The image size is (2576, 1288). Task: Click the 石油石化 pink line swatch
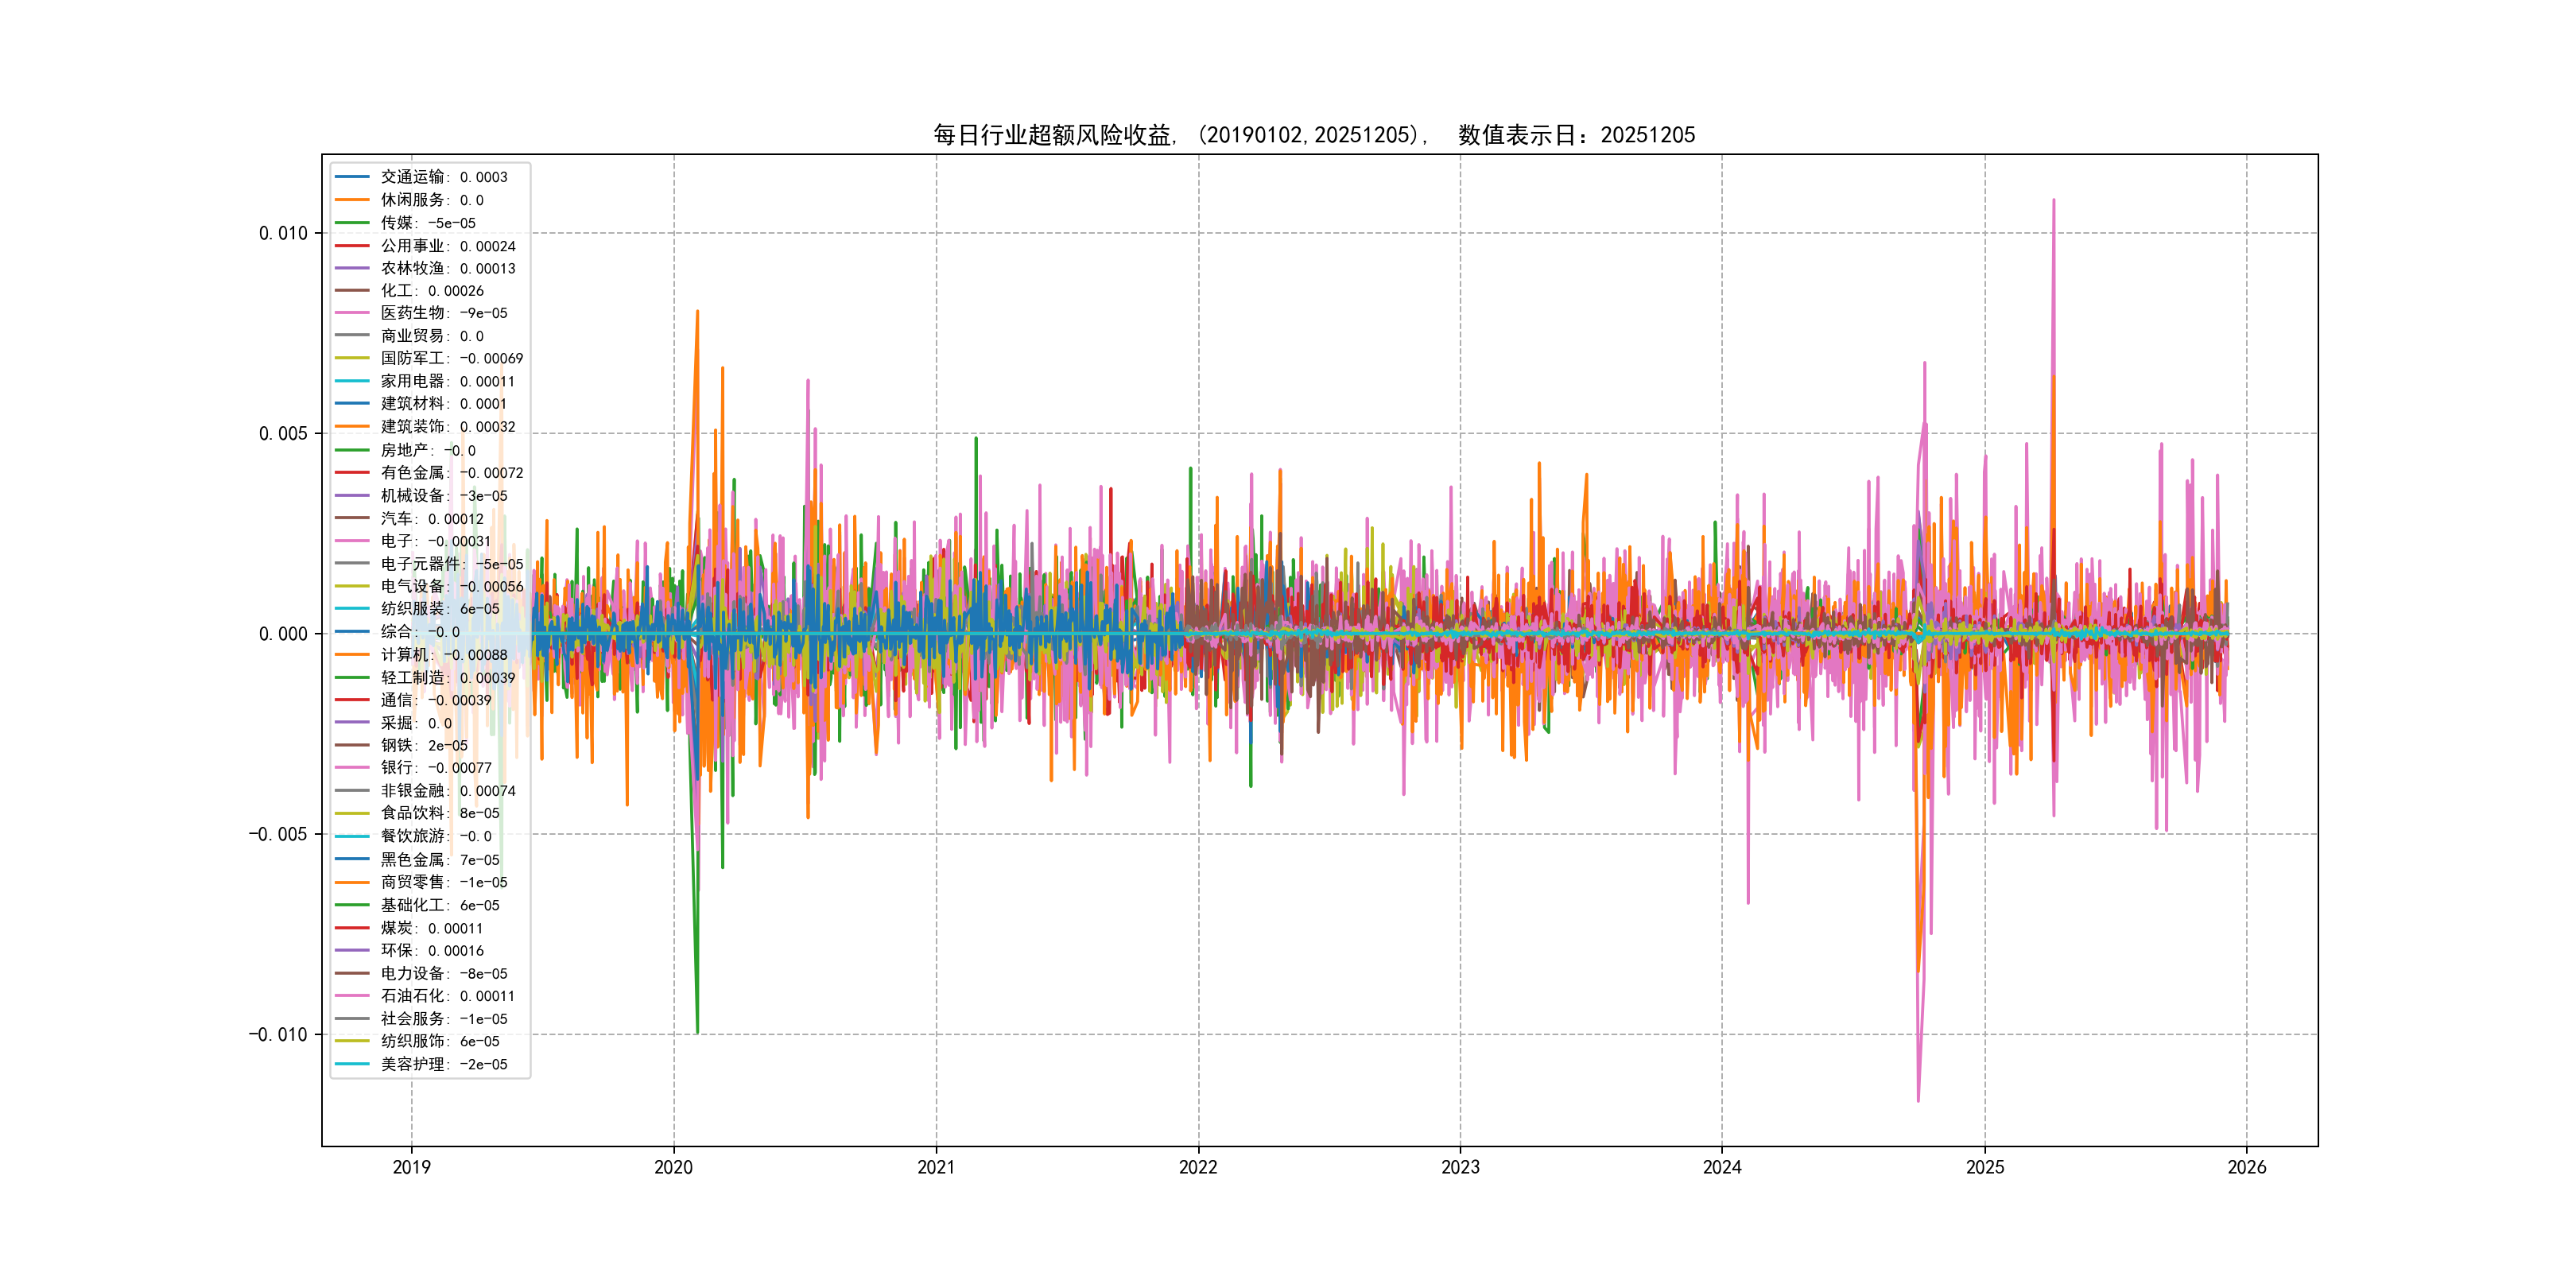(x=352, y=996)
